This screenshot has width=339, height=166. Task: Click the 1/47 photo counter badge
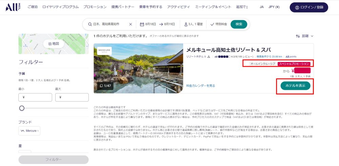coord(105,86)
